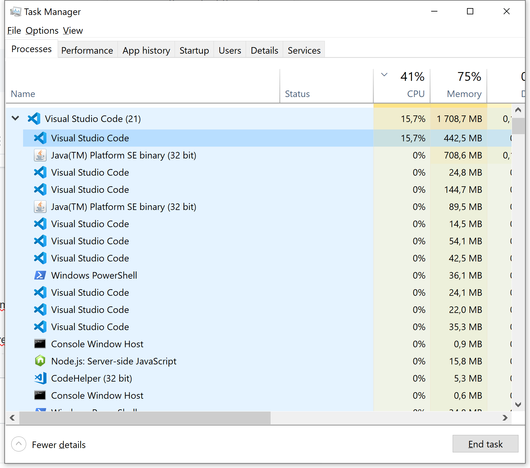
Task: Select the Processes tab
Action: tap(31, 49)
